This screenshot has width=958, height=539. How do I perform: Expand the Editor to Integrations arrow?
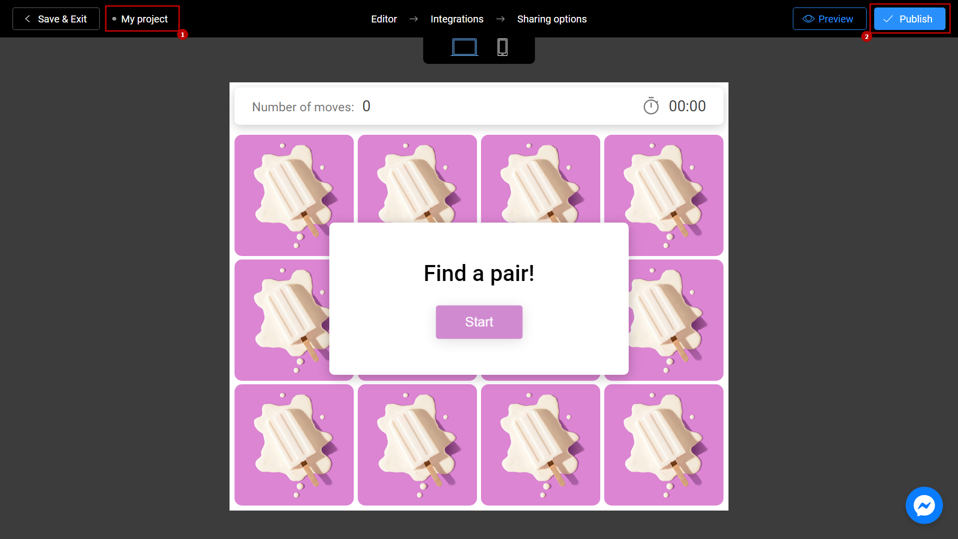(x=413, y=18)
